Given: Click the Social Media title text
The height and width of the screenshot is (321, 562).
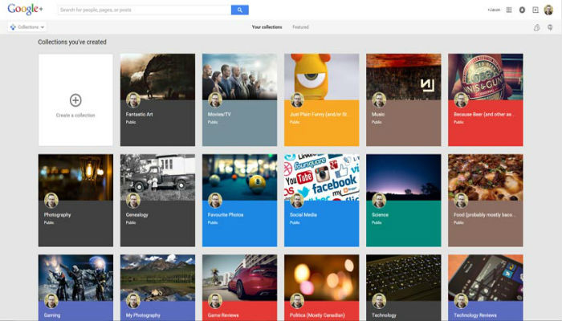Looking at the screenshot, I should pos(303,214).
